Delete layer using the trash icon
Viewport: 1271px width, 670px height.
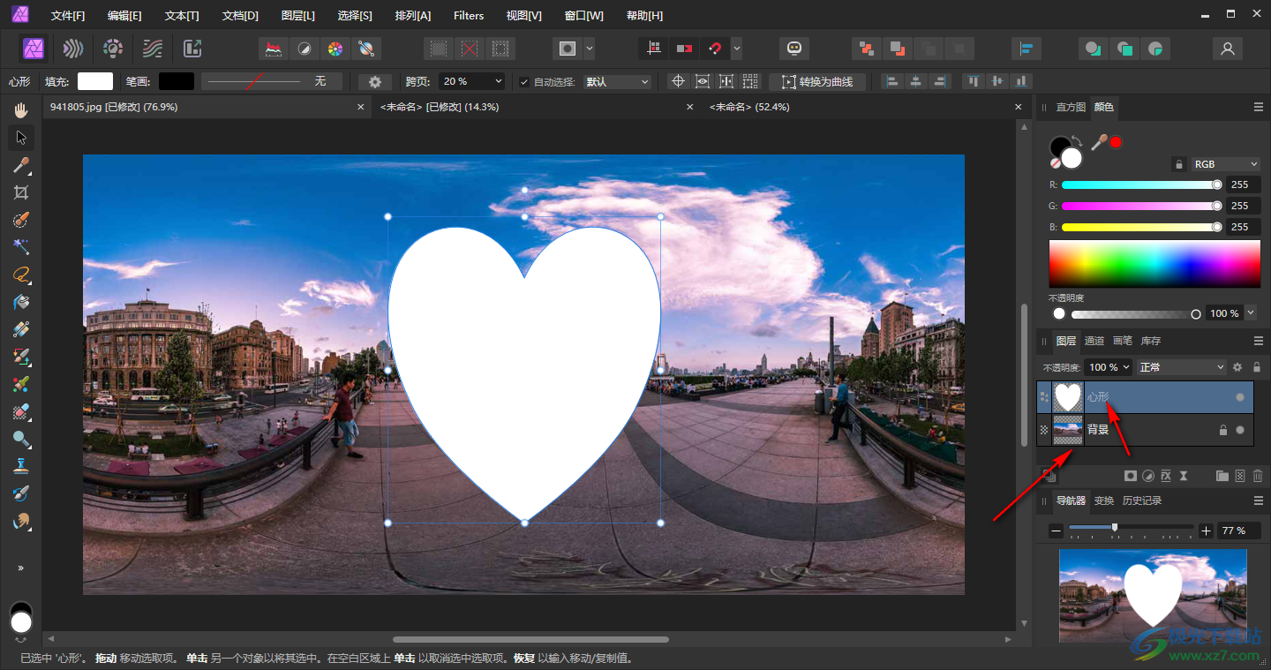pyautogui.click(x=1257, y=476)
